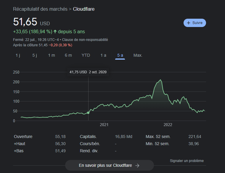Viewport: 225px width, 173px height.
Task: Click the 2022 label on chart axis
Action: (168, 125)
